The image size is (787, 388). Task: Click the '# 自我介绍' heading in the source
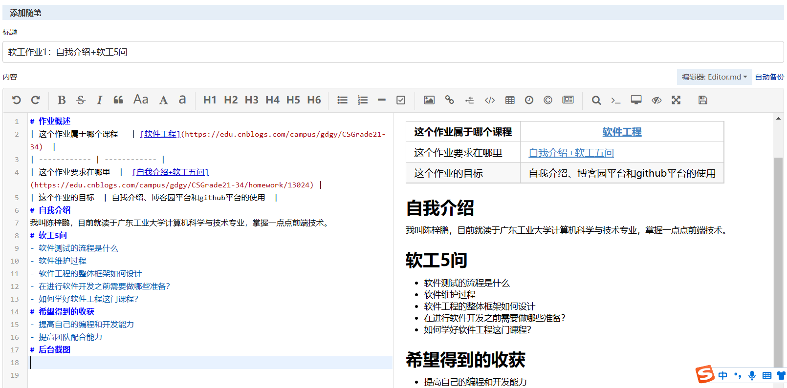[x=50, y=210]
